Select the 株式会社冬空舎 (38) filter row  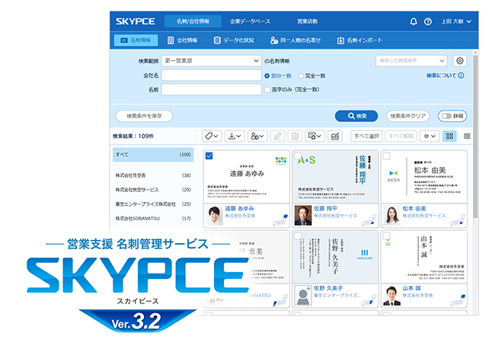[153, 175]
